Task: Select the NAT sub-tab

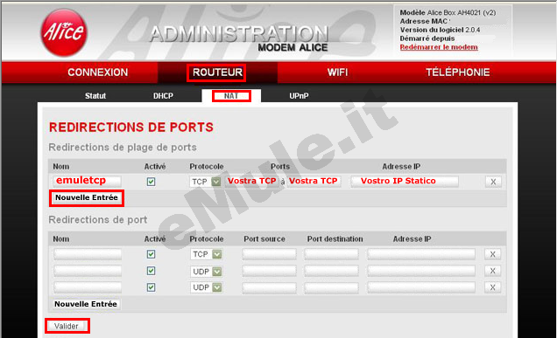Action: coord(231,96)
